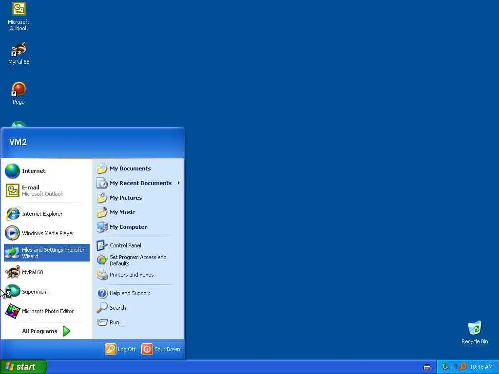Click E-mail Microsoft Outlook icon in Start menu

tap(12, 190)
